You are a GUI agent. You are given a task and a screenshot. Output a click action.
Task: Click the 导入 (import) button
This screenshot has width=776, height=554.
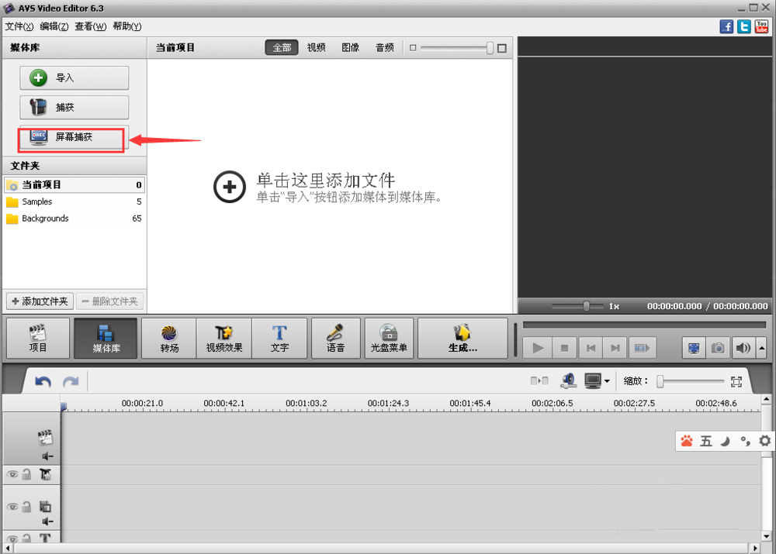[x=74, y=77]
